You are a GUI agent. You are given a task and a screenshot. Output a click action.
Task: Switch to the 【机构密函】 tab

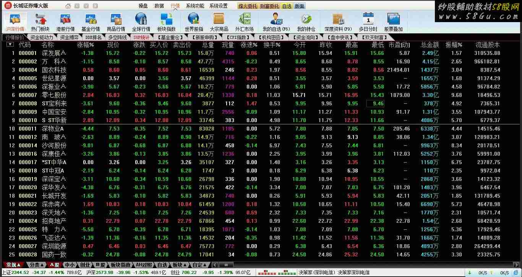[x=271, y=37]
